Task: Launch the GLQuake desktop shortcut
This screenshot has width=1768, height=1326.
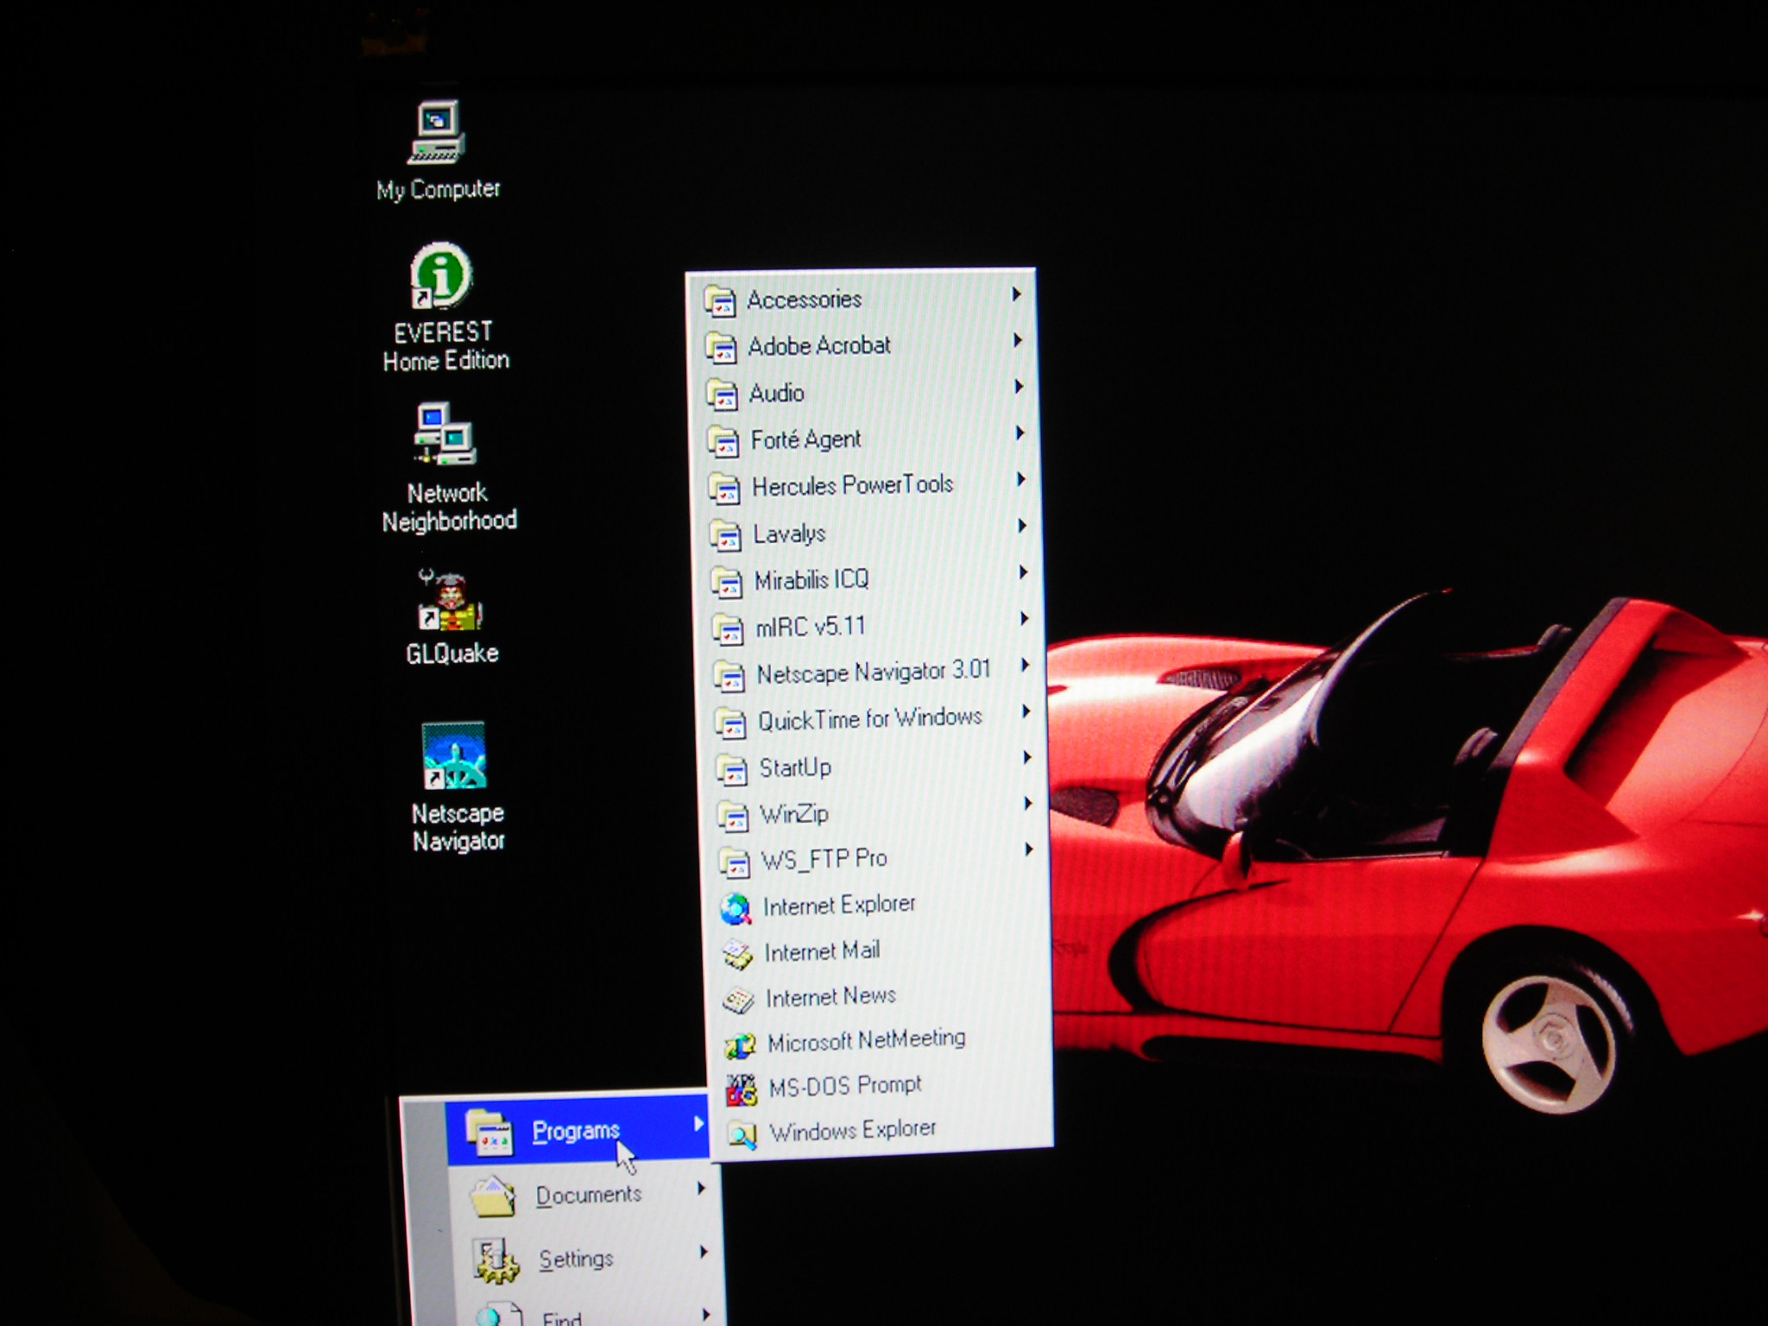Action: tap(450, 602)
